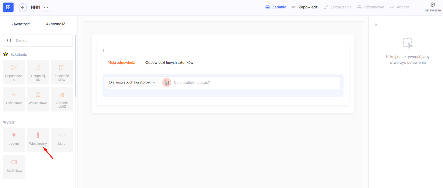This screenshot has height=188, width=443.
Task: Open the three-dot menu next to NNN
Action: click(46, 7)
